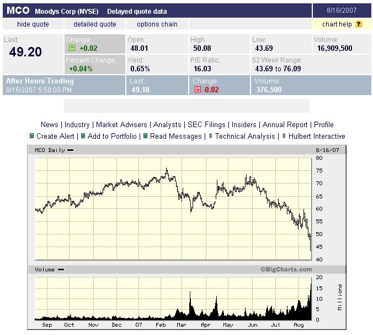Click the After Hours Trading label
373x335 pixels.
pos(40,81)
